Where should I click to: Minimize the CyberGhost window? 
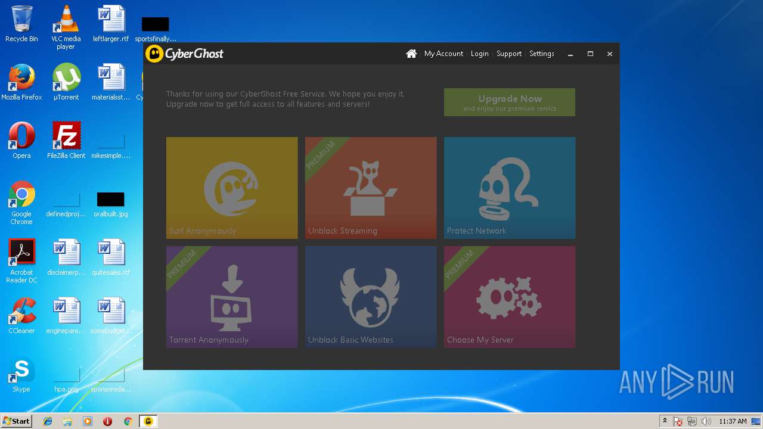(570, 54)
